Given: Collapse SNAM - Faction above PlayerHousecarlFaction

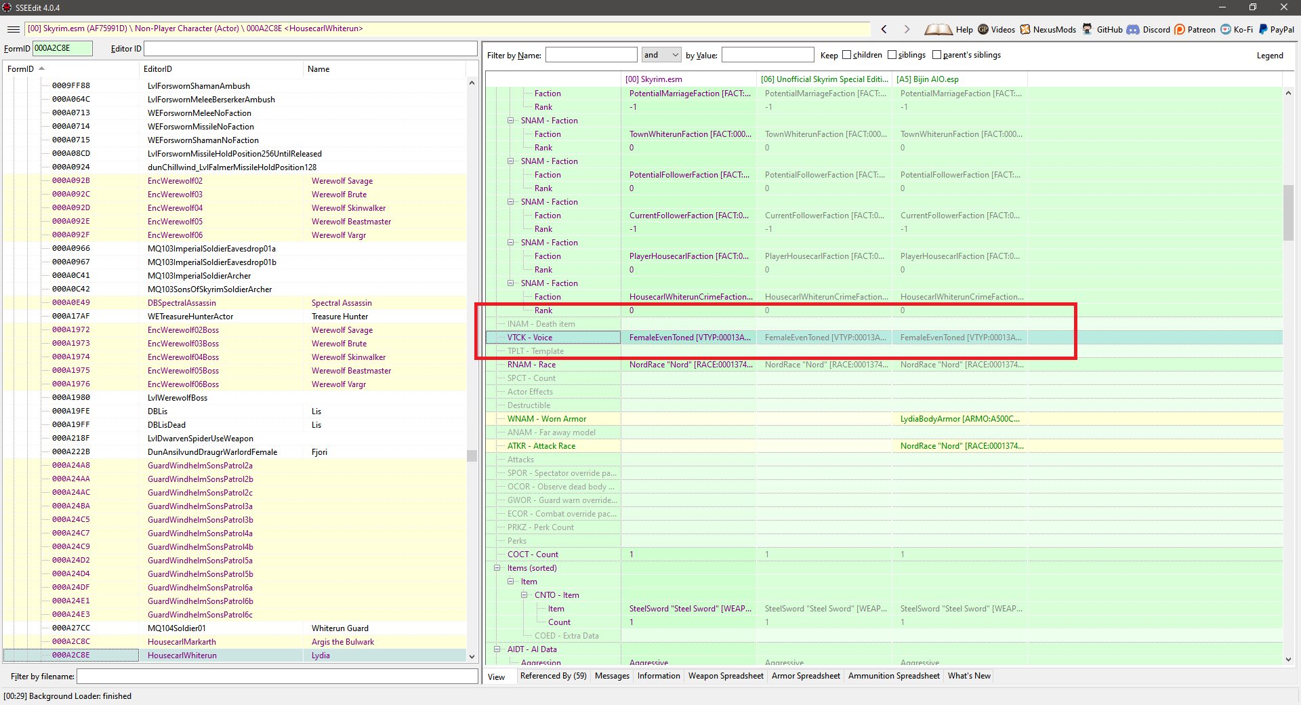Looking at the screenshot, I should 511,243.
